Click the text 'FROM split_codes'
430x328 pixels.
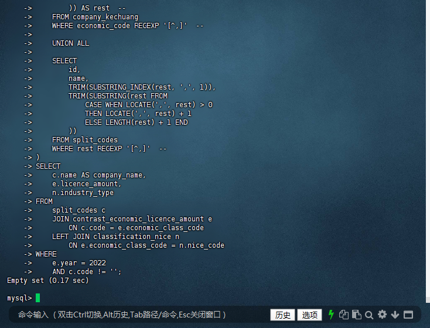pos(85,140)
